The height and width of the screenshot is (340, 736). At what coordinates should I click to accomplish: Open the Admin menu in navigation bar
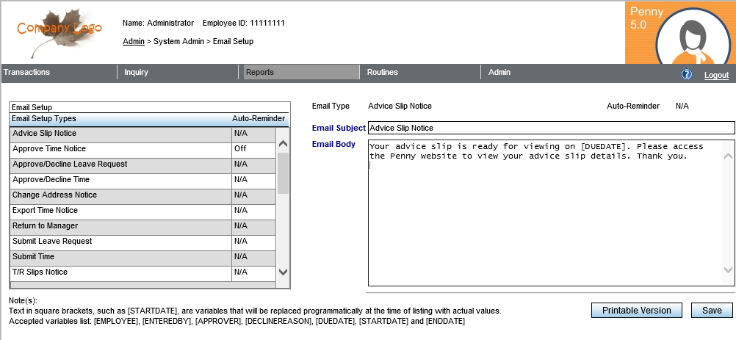click(499, 72)
